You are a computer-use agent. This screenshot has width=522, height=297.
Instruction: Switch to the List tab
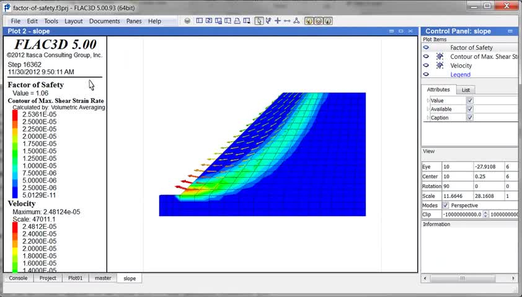click(x=466, y=90)
